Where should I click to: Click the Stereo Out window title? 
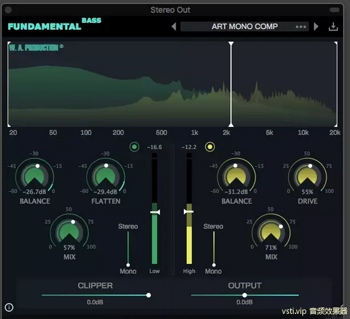tap(171, 10)
